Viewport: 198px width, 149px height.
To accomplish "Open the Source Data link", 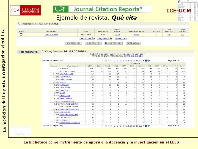I will point(121,38).
